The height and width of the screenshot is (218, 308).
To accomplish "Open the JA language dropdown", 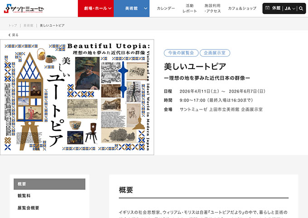I will click(x=290, y=9).
